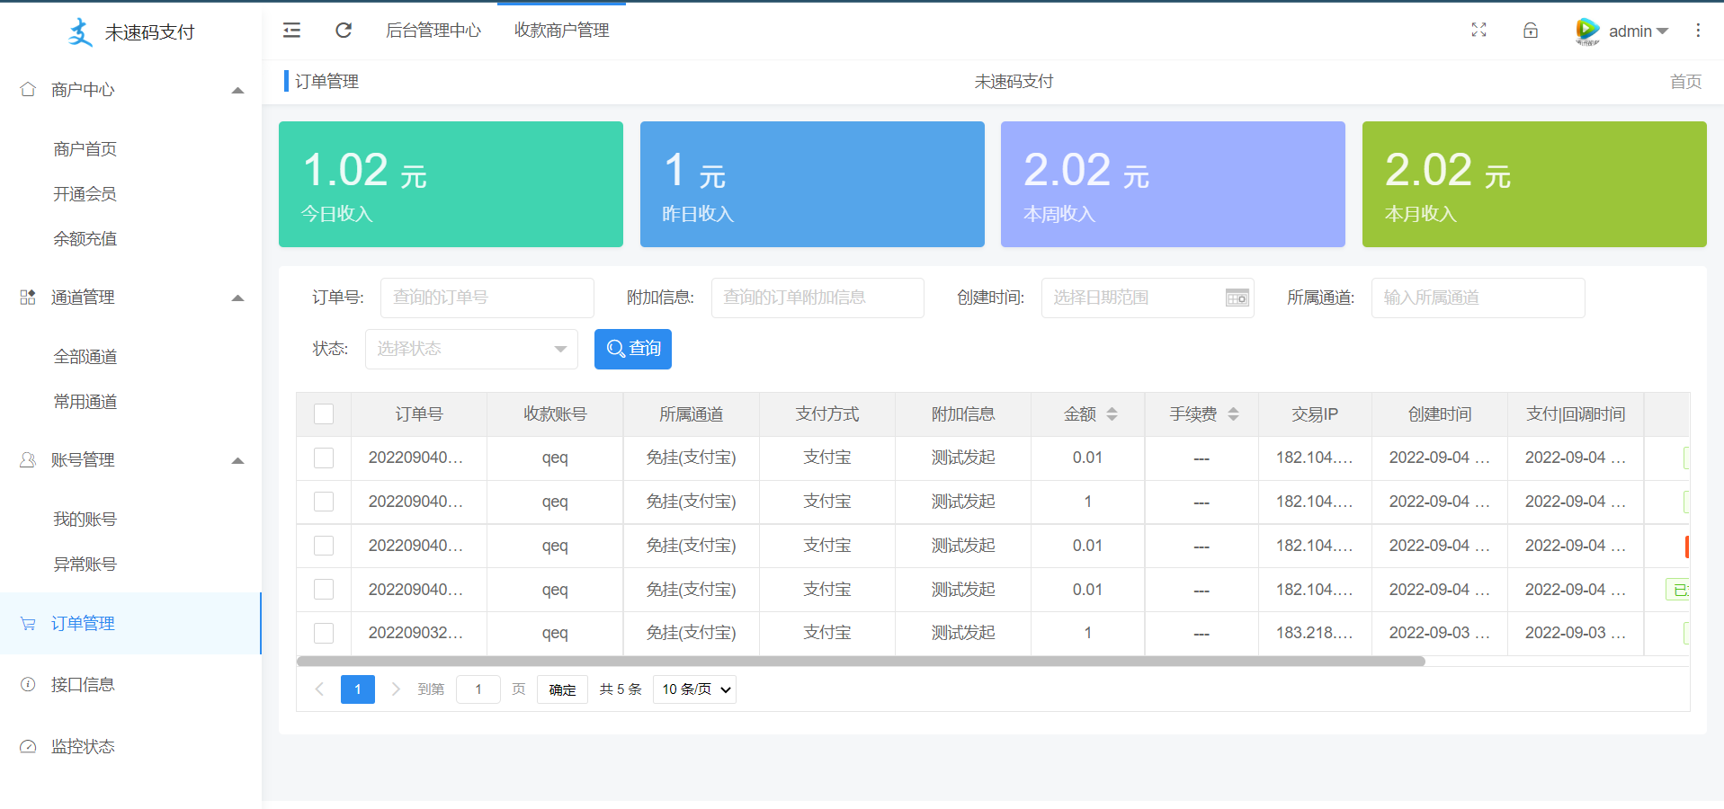Open 收款商户管理 top menu
This screenshot has width=1724, height=809.
point(561,31)
